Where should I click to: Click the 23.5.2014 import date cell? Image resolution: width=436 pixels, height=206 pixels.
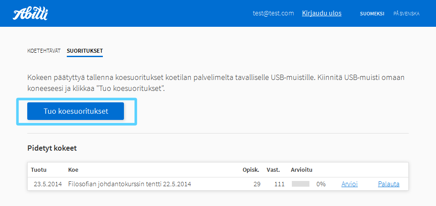[x=48, y=184]
